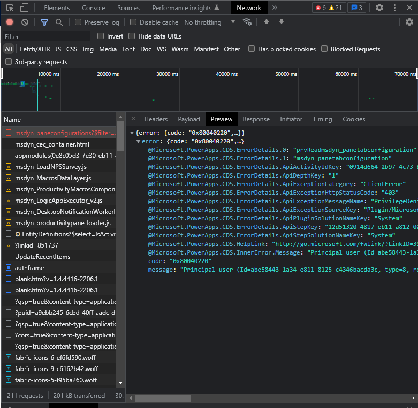Import HAR file upload icon

(267, 22)
